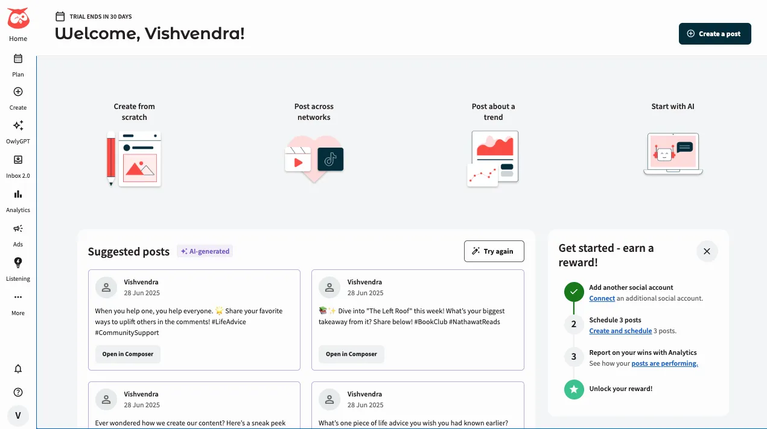Click the sneak peek post text

pos(190,423)
